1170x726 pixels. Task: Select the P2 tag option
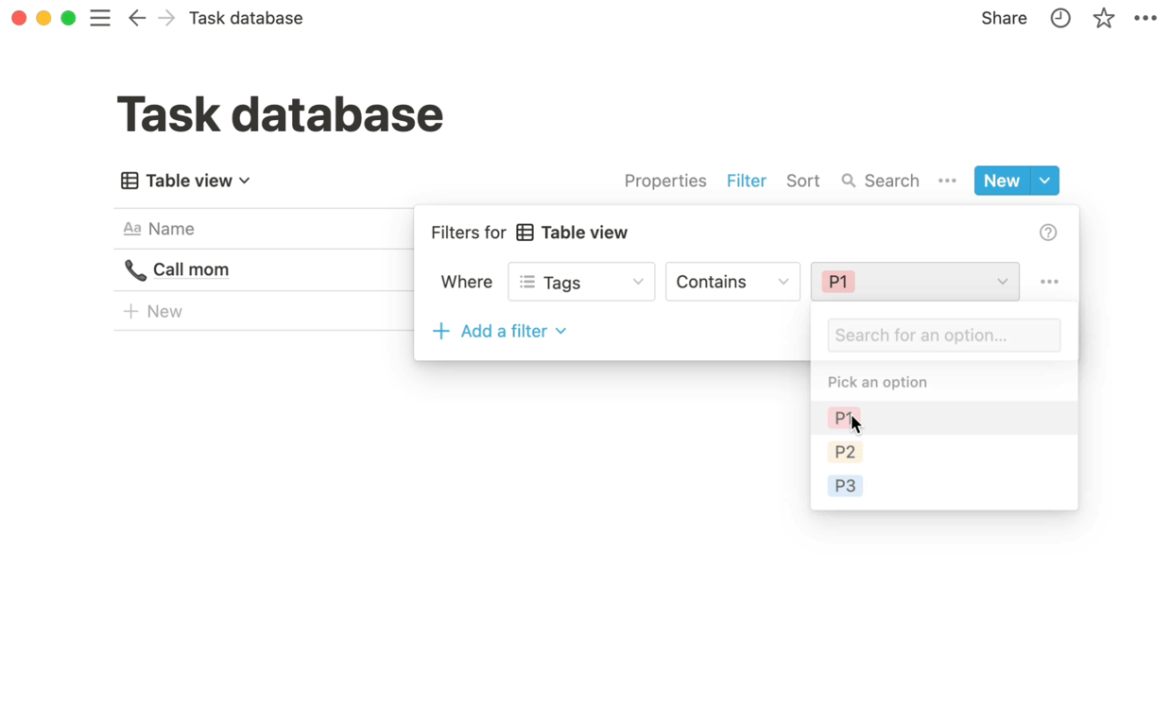point(845,452)
